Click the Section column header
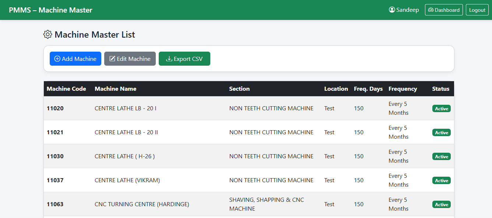This screenshot has height=218, width=492. click(239, 89)
